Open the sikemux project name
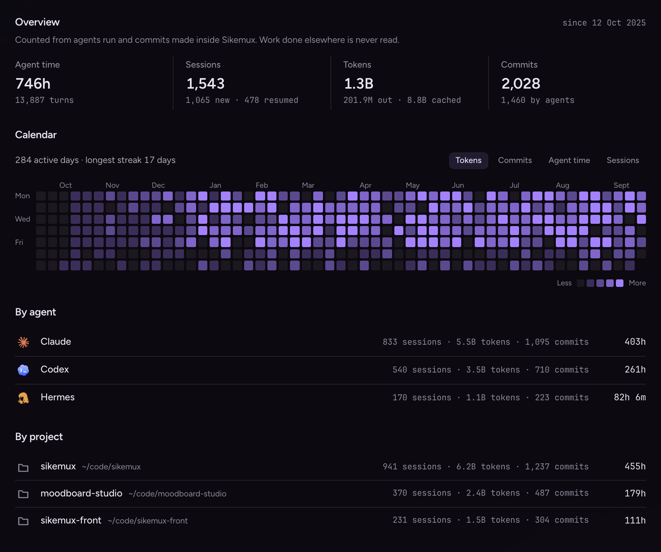 58,466
